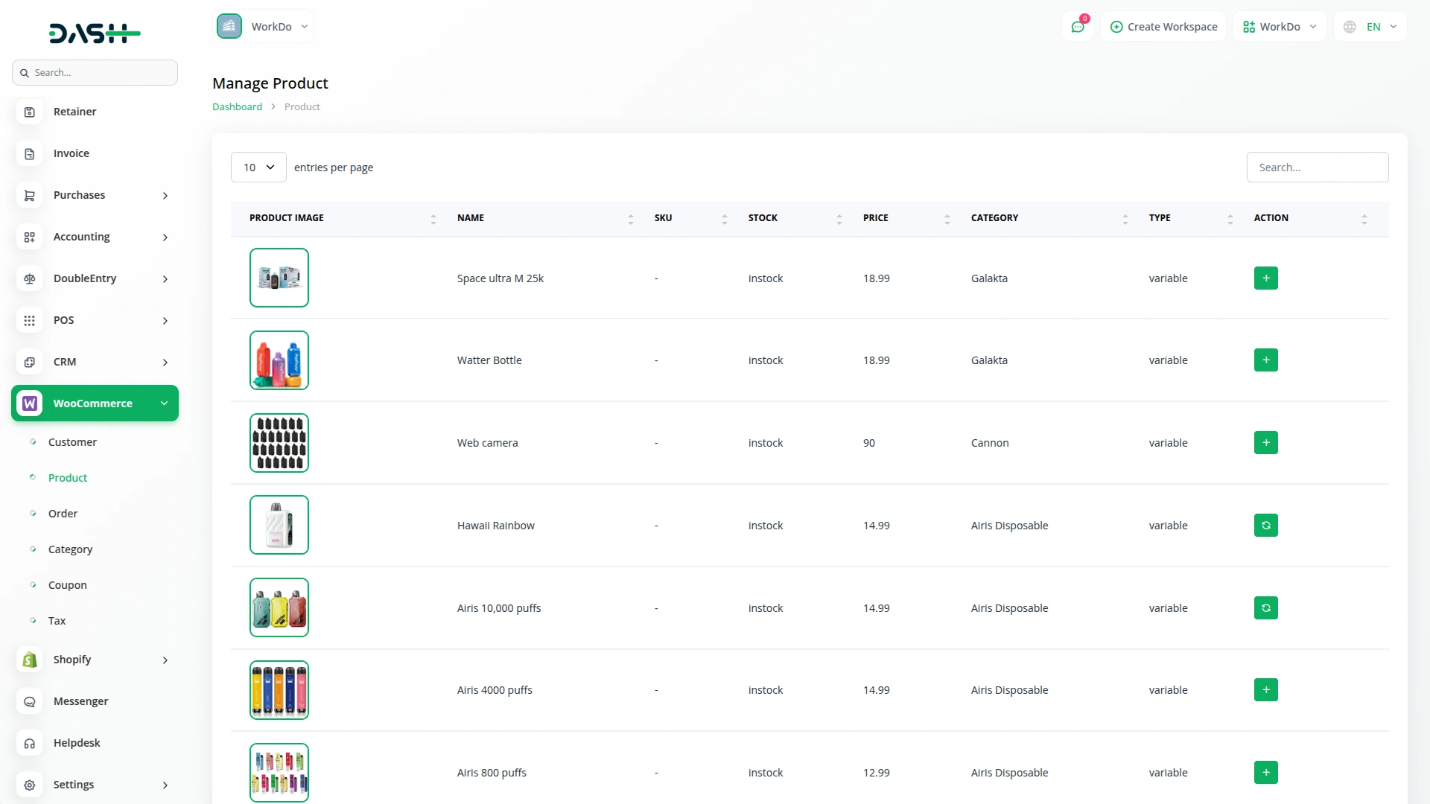The width and height of the screenshot is (1430, 804).
Task: Open the Coupon page from the sidebar
Action: pyautogui.click(x=67, y=584)
